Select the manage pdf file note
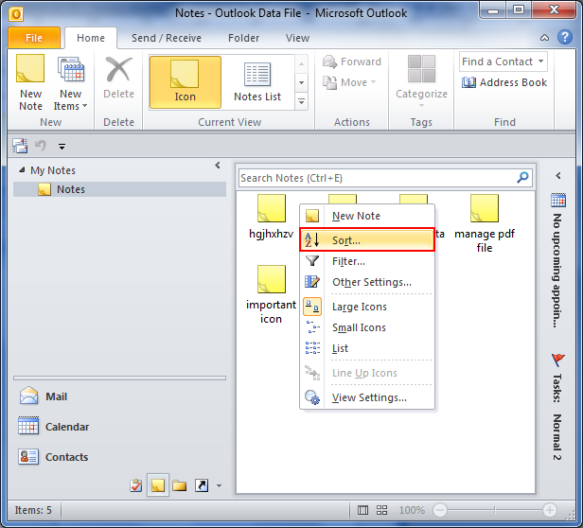The width and height of the screenshot is (583, 528). coord(485,223)
